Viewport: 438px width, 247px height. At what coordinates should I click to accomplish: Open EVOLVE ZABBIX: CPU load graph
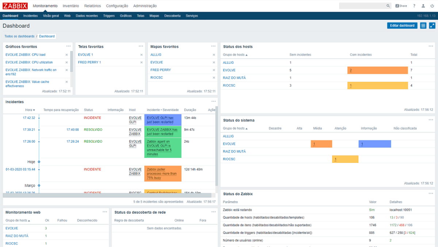(x=26, y=55)
